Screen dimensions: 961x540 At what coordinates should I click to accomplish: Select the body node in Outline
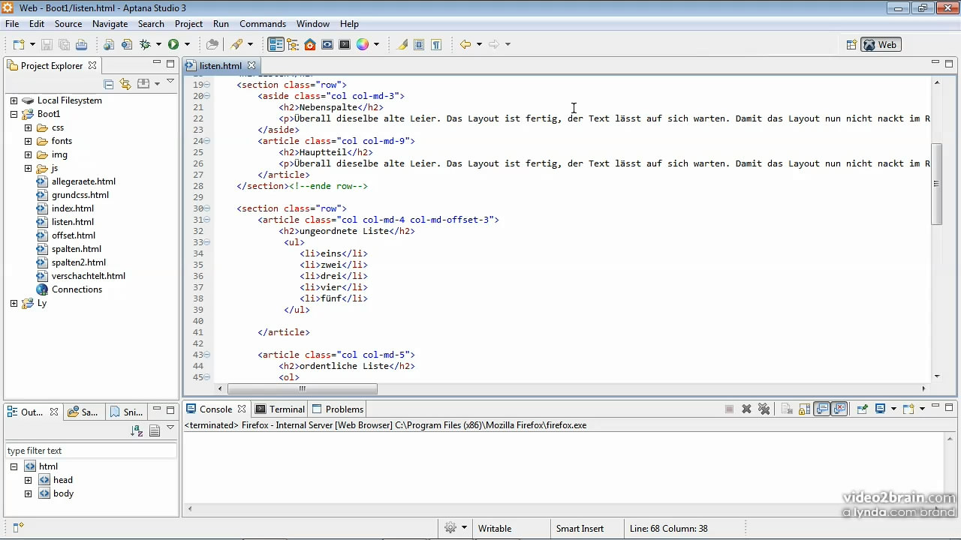63,493
